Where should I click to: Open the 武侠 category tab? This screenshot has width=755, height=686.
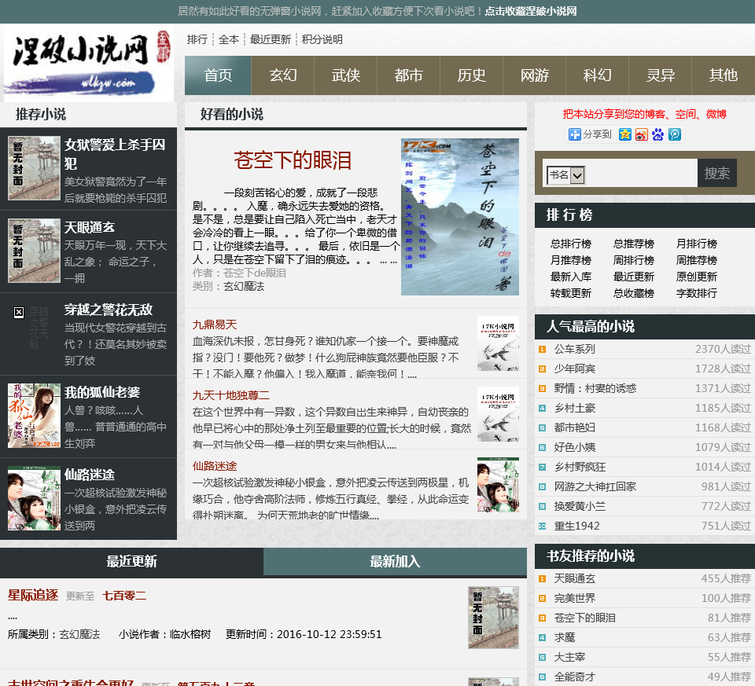(x=346, y=75)
